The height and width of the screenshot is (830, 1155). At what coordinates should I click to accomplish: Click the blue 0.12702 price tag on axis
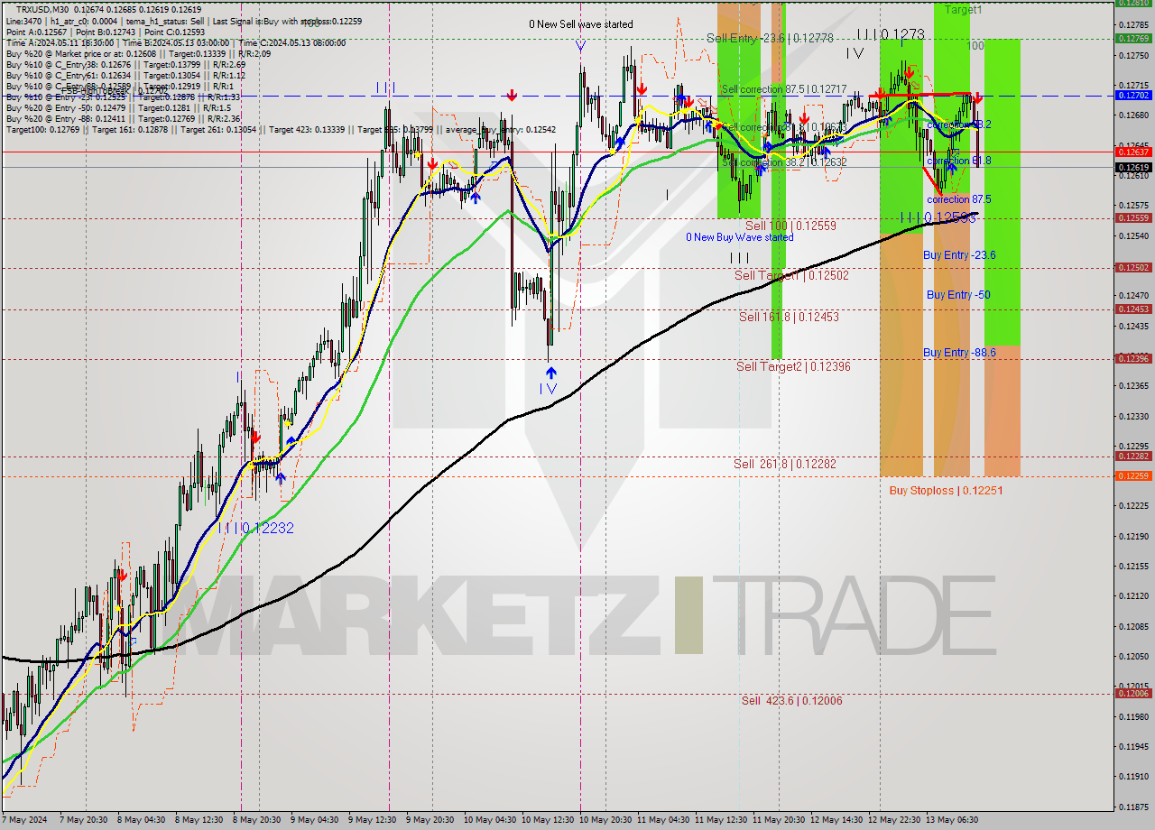click(1133, 95)
